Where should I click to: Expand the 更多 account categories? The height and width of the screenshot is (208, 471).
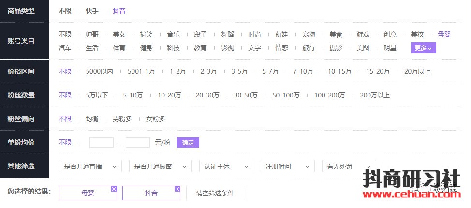[x=424, y=48]
